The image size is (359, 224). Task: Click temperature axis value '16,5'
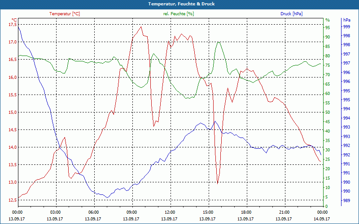[x=13, y=60]
